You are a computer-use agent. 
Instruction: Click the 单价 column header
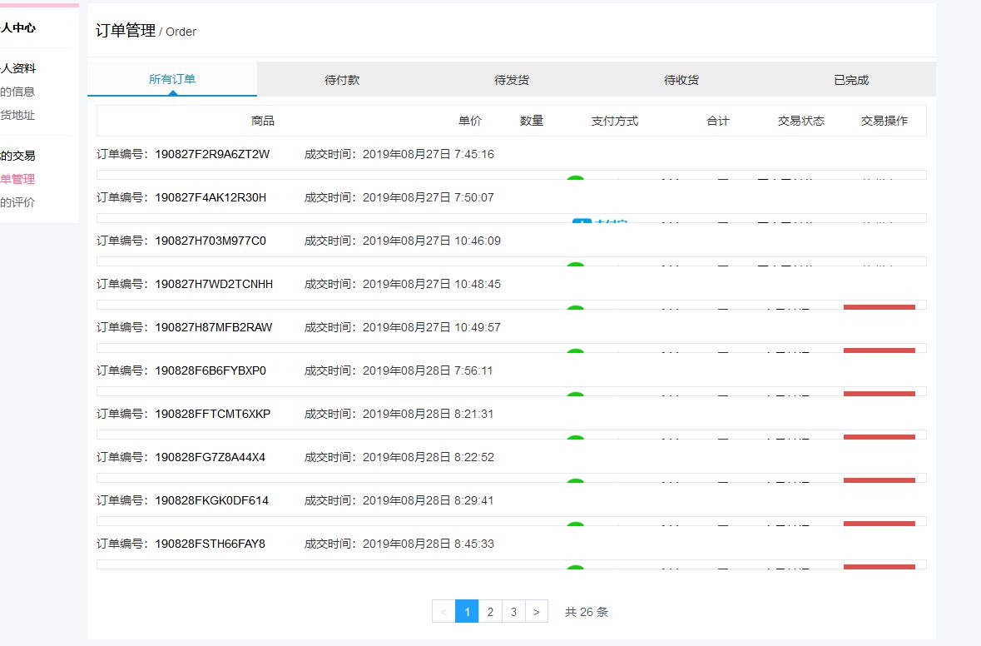coord(470,121)
